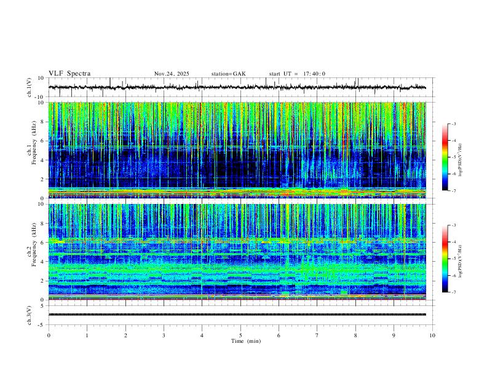Click the log(PSD) label beside the lower colorbar

(x=460, y=261)
